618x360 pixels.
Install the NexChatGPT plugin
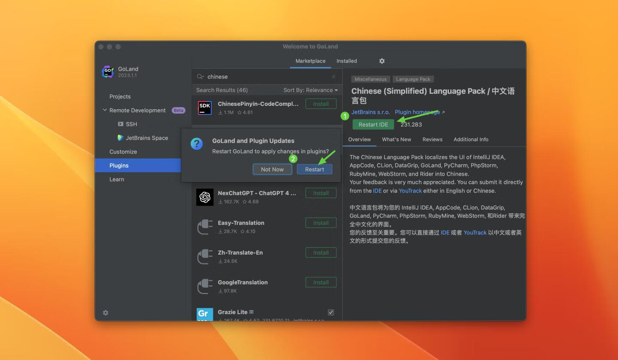[321, 193]
